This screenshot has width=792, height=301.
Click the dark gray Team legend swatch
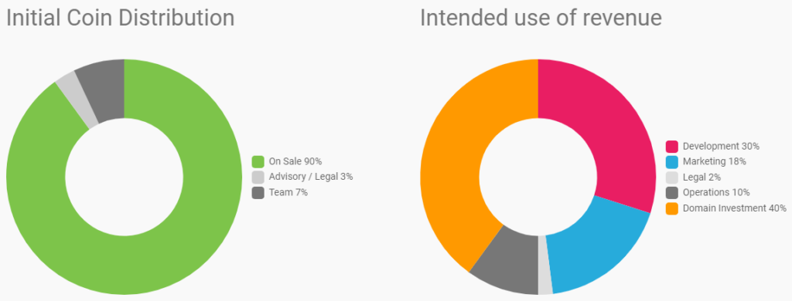(x=258, y=193)
